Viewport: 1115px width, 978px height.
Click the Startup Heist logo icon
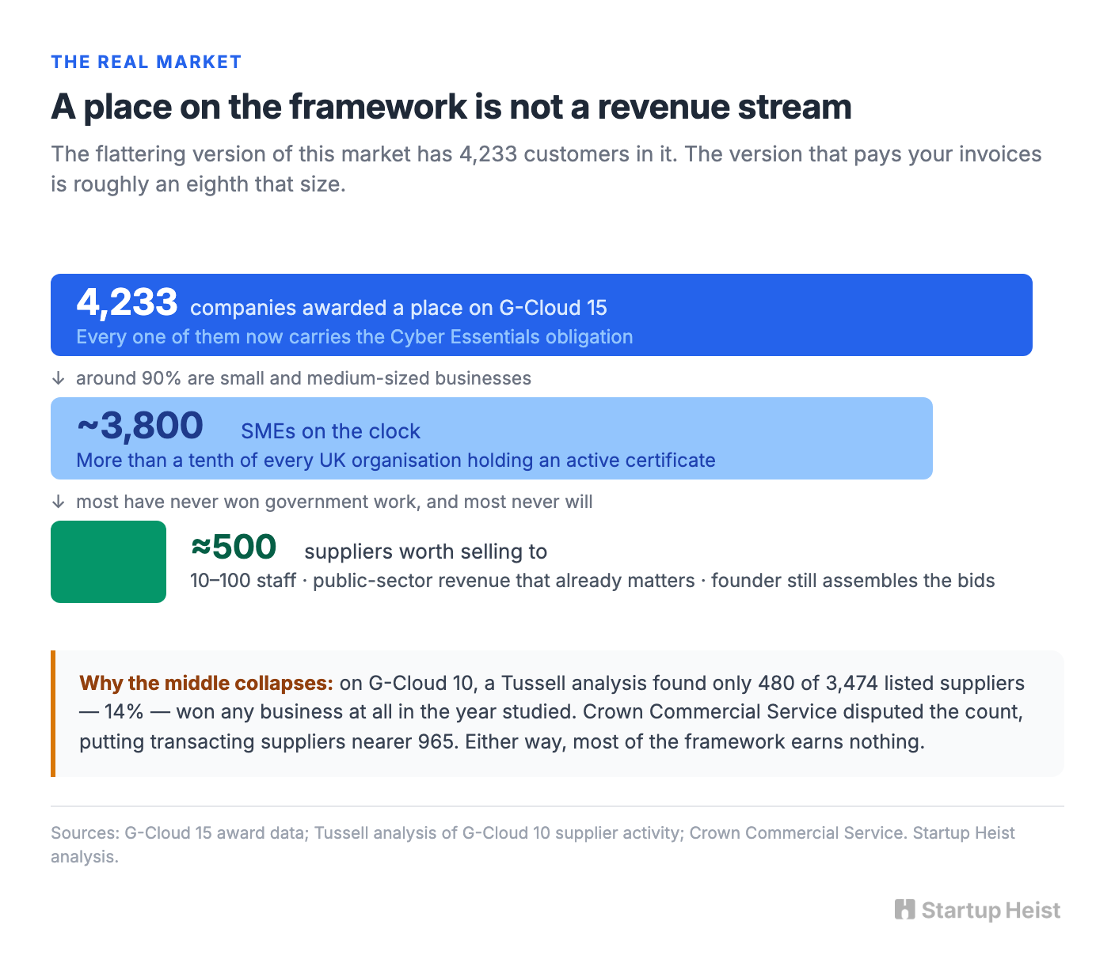905,910
